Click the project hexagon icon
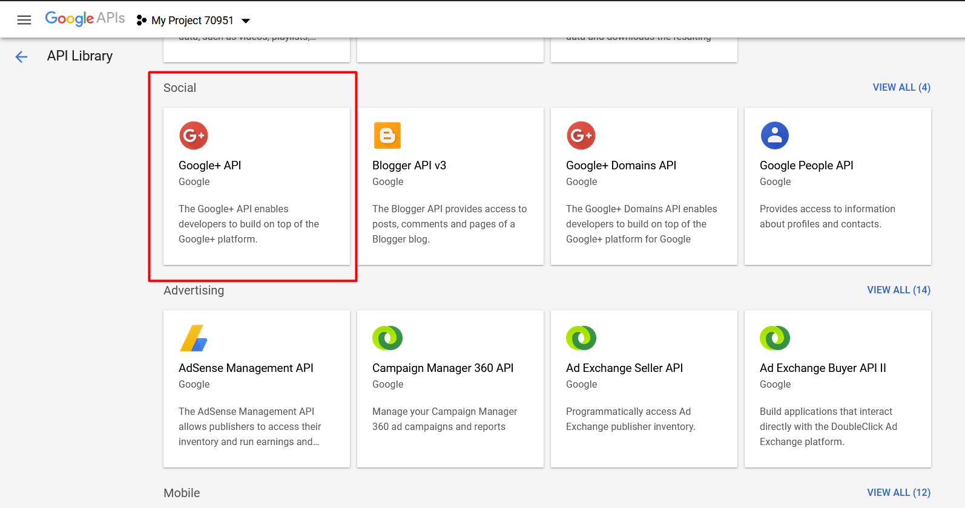The image size is (965, 508). tap(142, 21)
